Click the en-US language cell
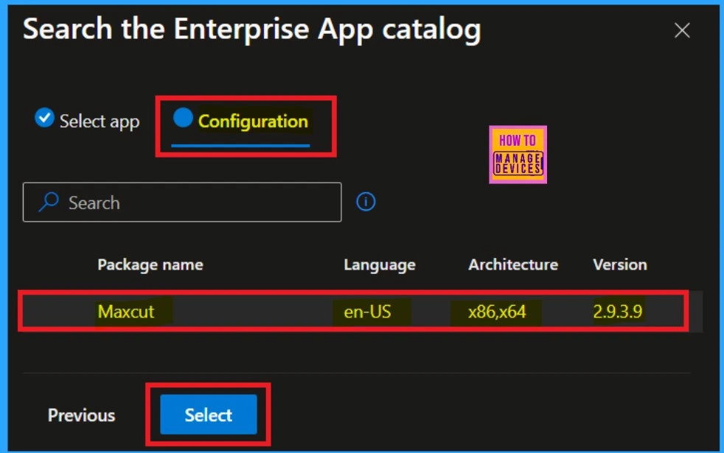The width and height of the screenshot is (724, 453). coord(368,312)
